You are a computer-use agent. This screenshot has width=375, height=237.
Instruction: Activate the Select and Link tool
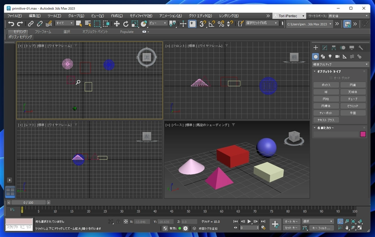pos(30,23)
